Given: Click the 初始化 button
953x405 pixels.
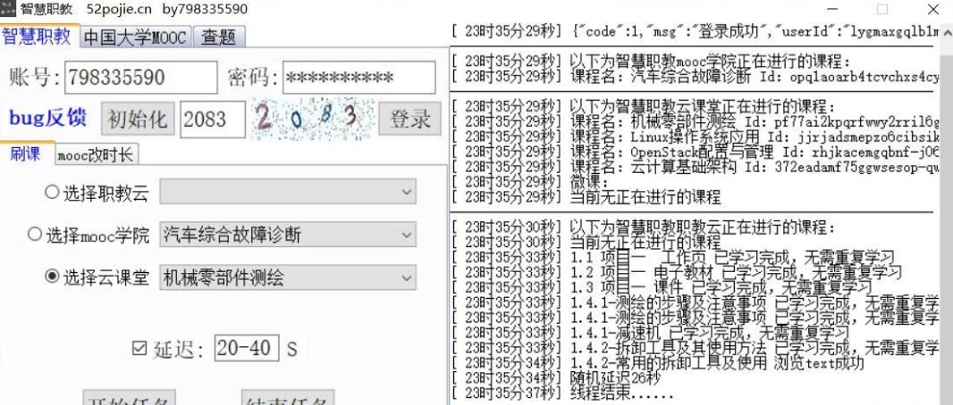Looking at the screenshot, I should pos(138,119).
